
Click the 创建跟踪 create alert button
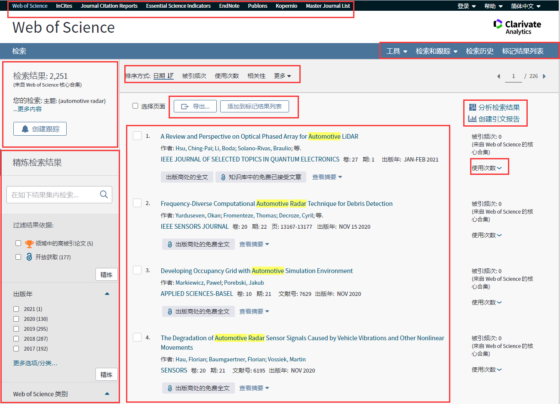click(x=40, y=129)
